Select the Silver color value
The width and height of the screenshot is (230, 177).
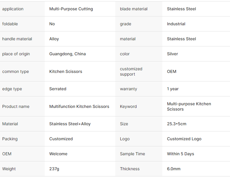click(x=172, y=54)
